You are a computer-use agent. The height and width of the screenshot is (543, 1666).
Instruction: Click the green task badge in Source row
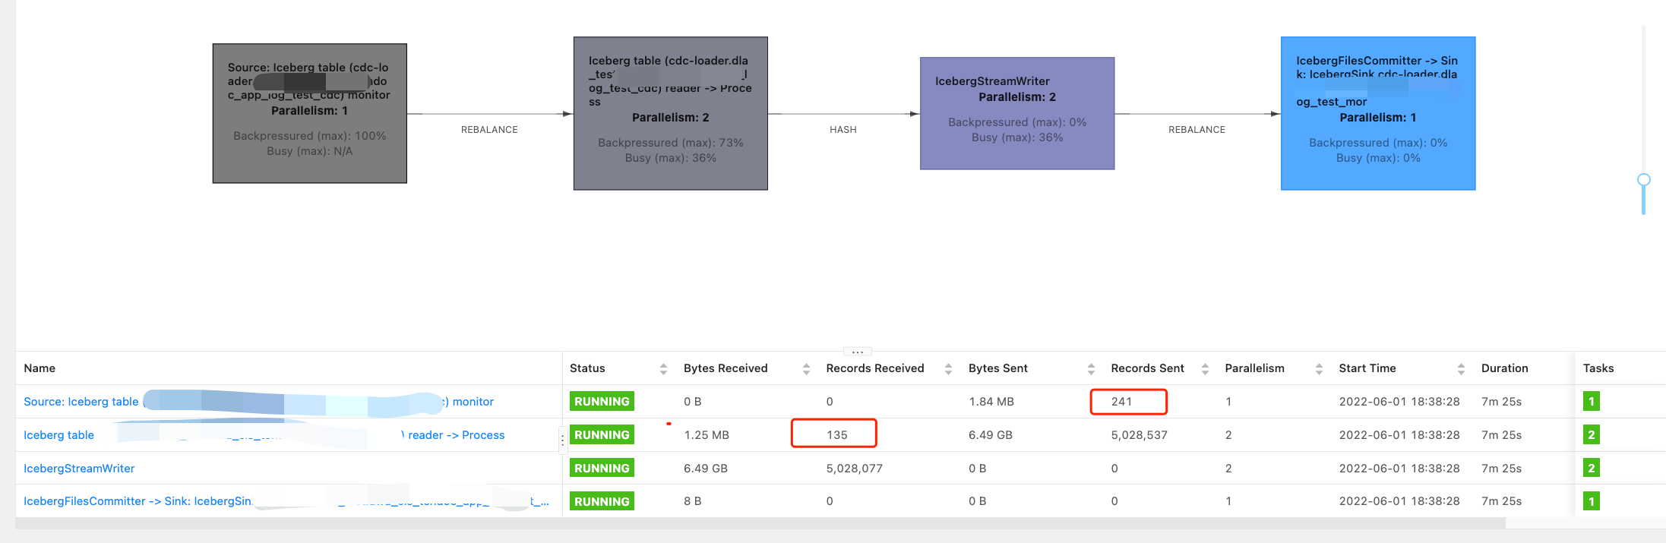pyautogui.click(x=1592, y=401)
